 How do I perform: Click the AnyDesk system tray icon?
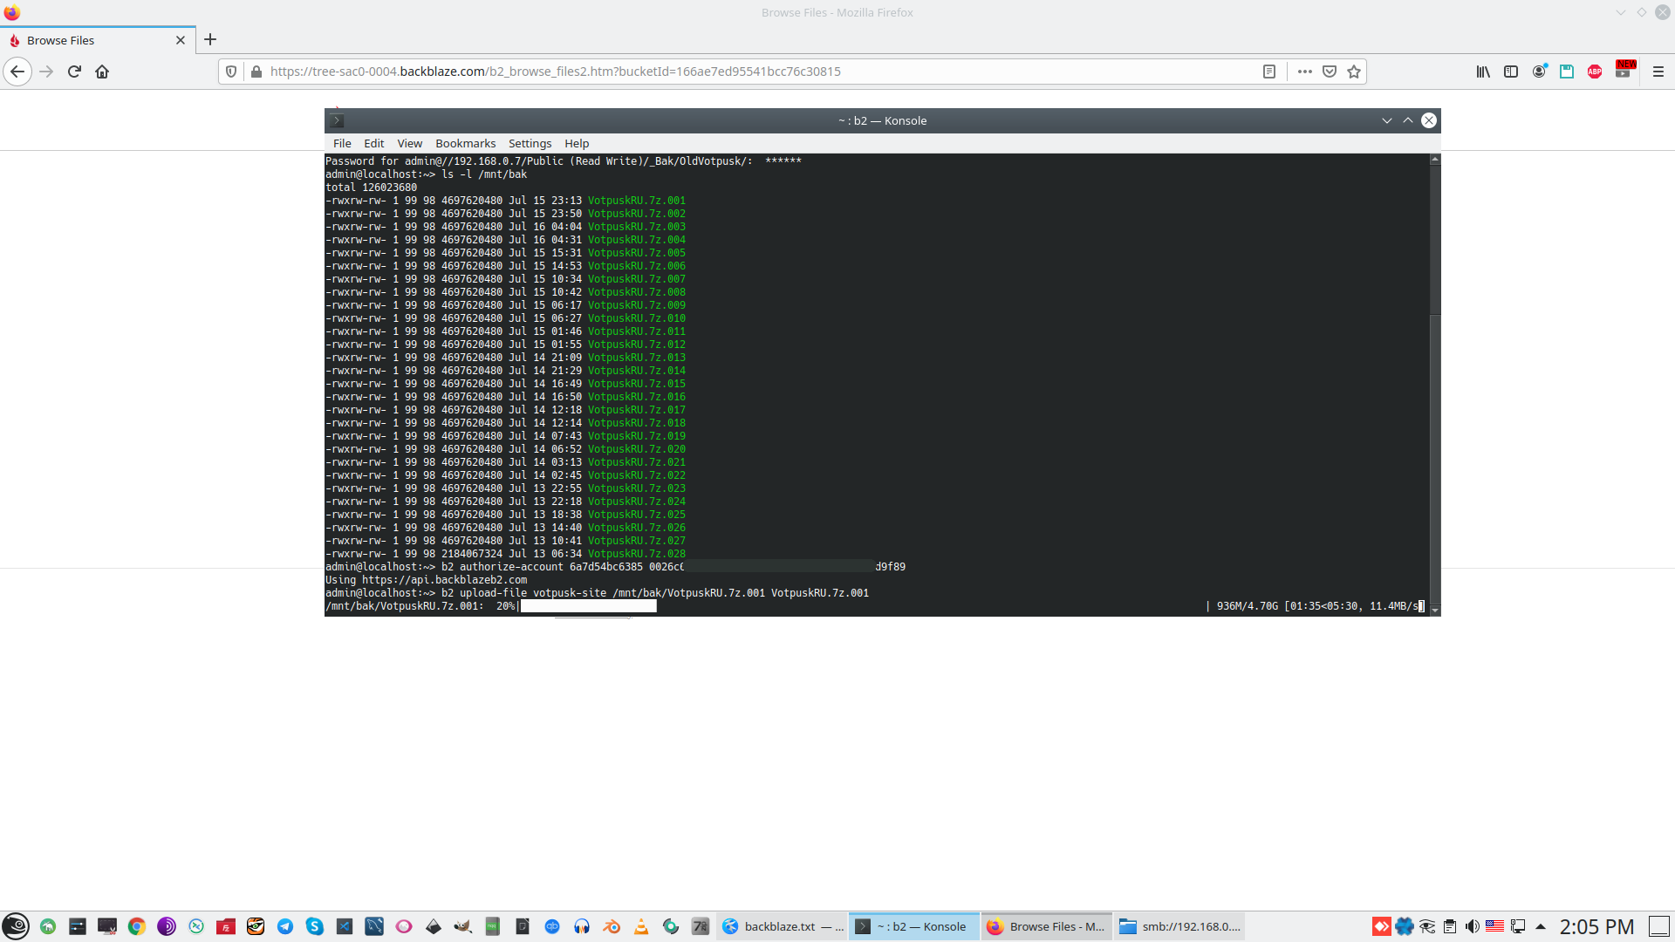(x=1382, y=926)
